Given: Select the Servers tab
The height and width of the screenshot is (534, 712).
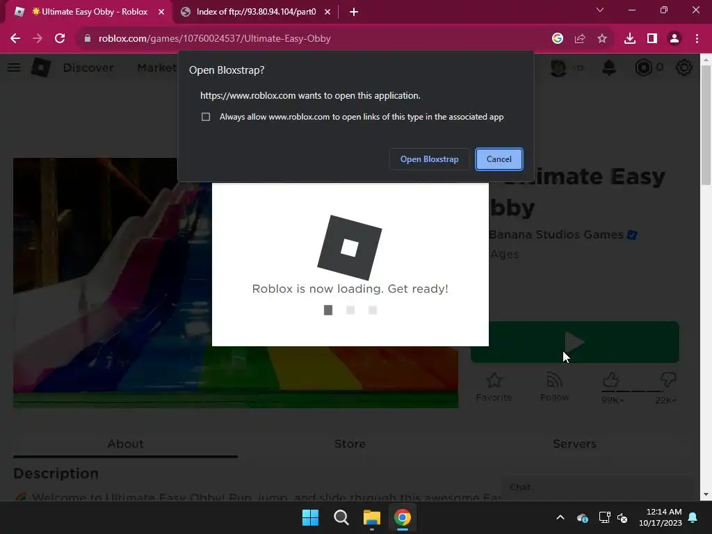Looking at the screenshot, I should [574, 444].
